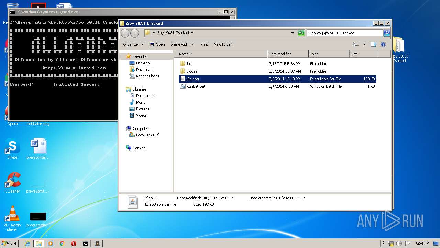This screenshot has height=248, width=440.
Task: Click the 'File folder' type of libs row
Action: 318,64
